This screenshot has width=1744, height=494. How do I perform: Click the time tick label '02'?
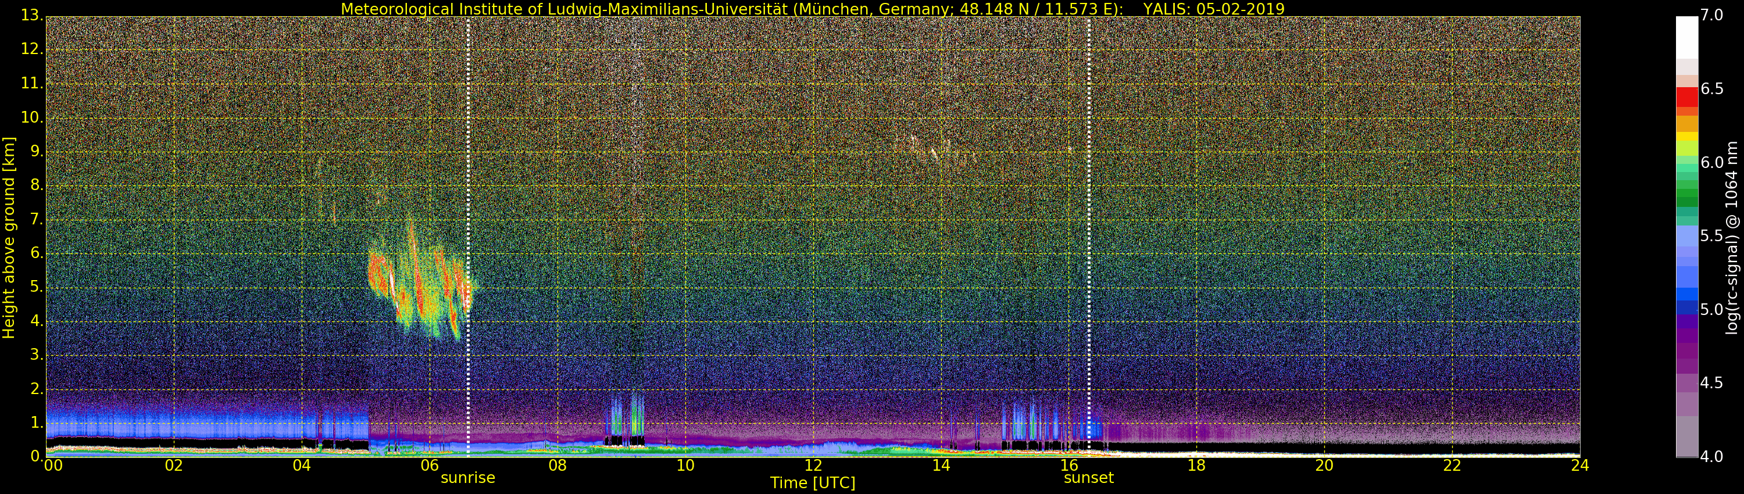[x=174, y=466]
